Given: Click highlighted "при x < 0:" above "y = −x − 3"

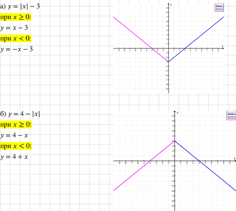Looking at the screenshot, I should click(x=16, y=38).
